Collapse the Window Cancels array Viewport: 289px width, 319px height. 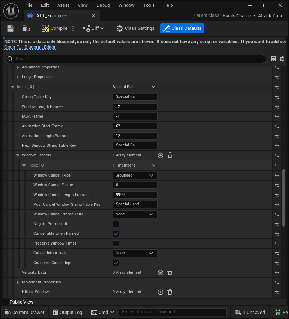pos(18,155)
